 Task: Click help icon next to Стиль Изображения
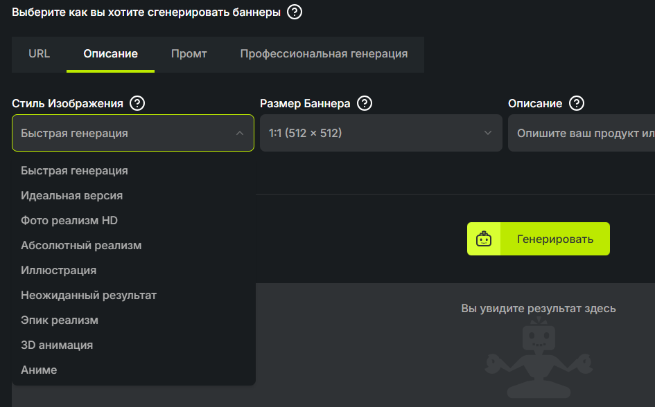click(x=137, y=103)
